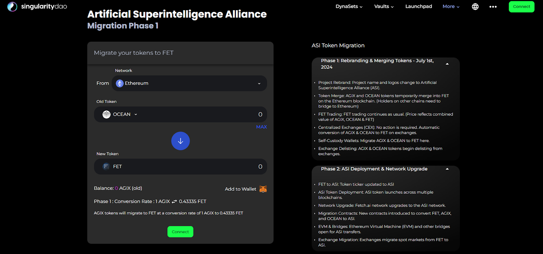
Task: Click the 'Centralized Exchanges (CEX)' bullet text
Action: pos(379,130)
